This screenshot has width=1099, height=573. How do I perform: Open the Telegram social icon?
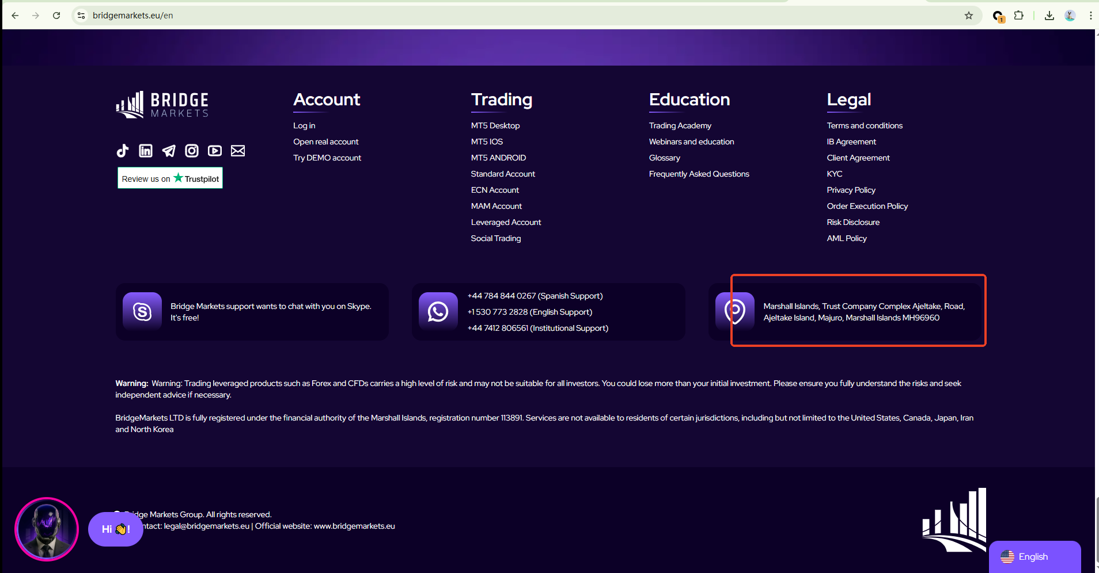pyautogui.click(x=169, y=151)
